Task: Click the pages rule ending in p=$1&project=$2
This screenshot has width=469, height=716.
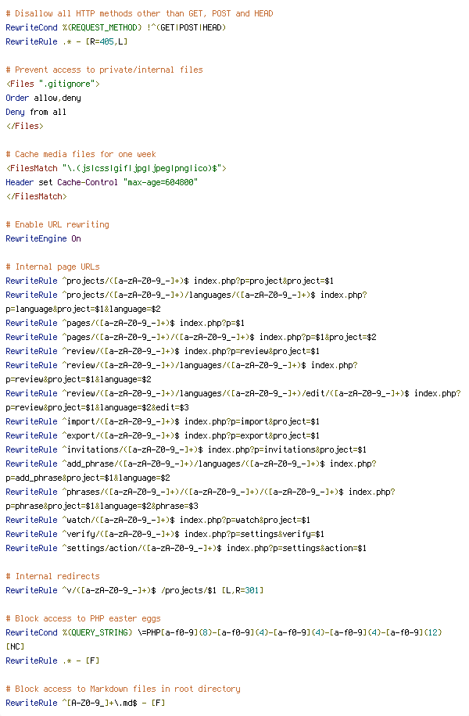Action: pyautogui.click(x=191, y=338)
